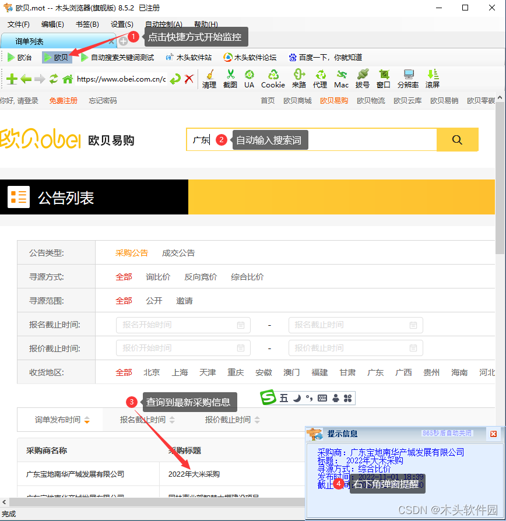Click the green plus new tab icon
The width and height of the screenshot is (506, 521).
12,79
